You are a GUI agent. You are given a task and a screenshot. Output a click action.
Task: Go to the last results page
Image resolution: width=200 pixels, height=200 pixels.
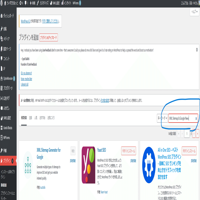pos(197,134)
